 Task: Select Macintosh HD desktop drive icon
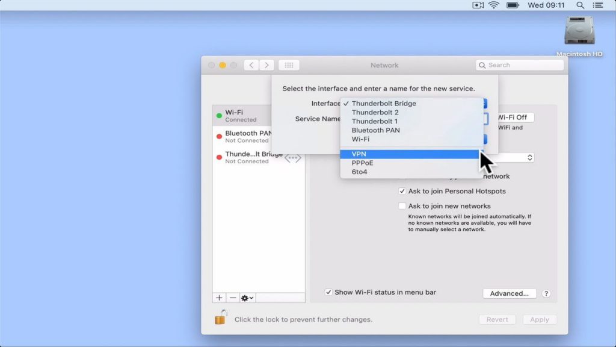point(579,31)
